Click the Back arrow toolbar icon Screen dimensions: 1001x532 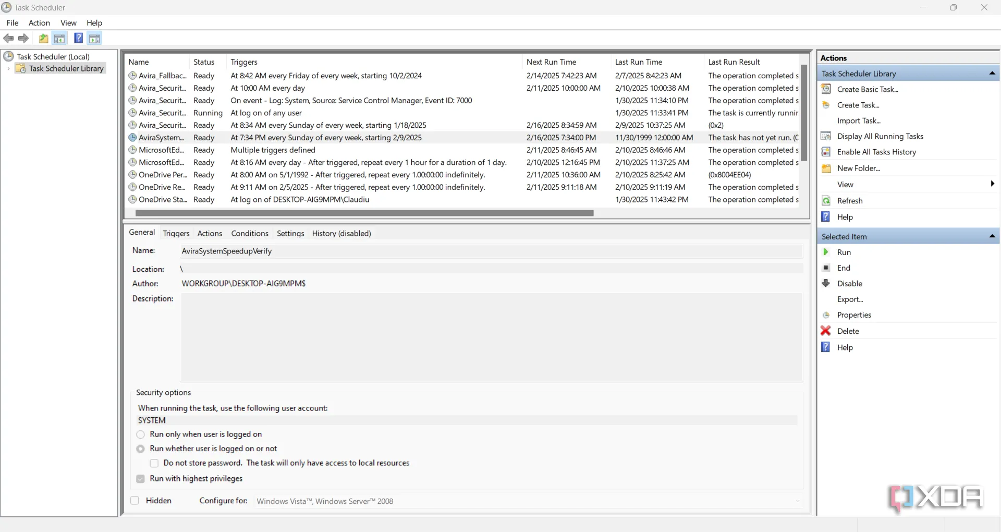pyautogui.click(x=8, y=38)
